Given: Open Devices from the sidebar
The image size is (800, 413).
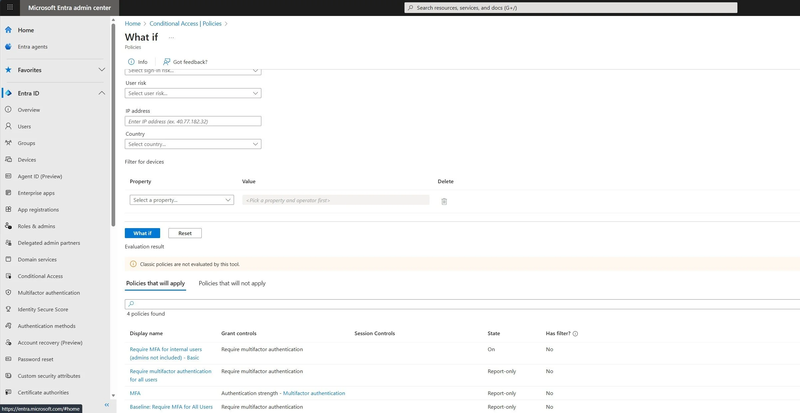Looking at the screenshot, I should [x=27, y=160].
